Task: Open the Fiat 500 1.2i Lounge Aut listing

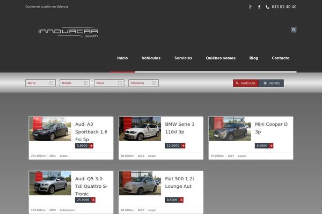Action: 179,182
